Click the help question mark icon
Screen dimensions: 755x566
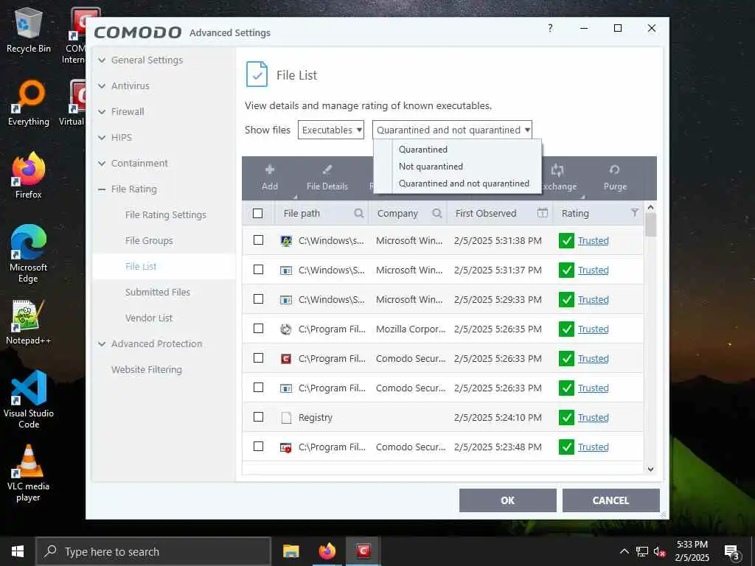click(550, 28)
